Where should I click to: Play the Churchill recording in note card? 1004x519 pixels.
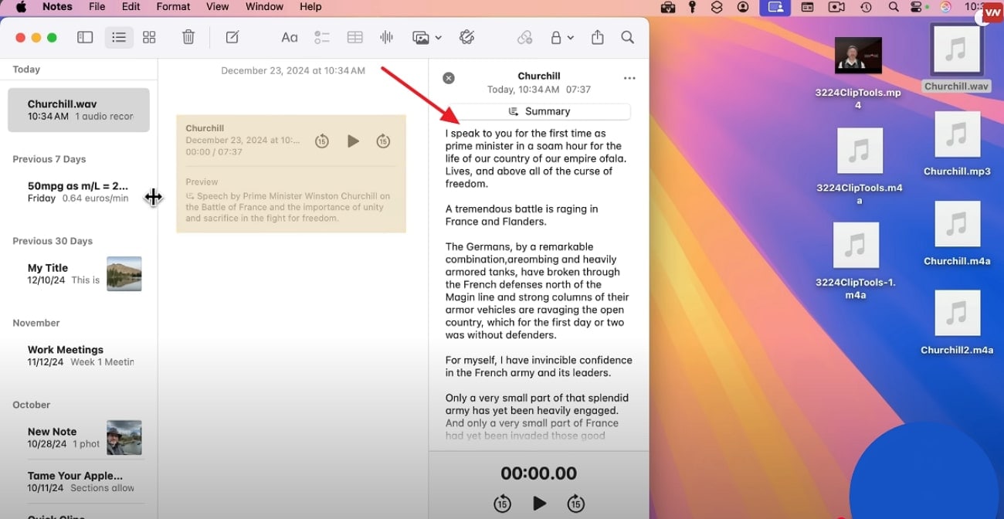[353, 141]
